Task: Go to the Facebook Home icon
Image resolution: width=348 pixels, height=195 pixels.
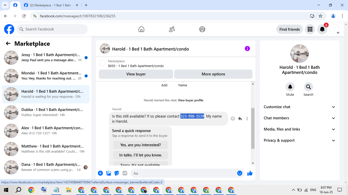Action: point(141,29)
